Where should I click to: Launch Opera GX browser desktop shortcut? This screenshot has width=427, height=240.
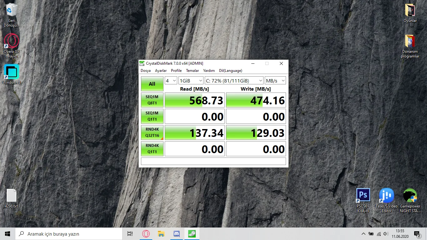point(12,41)
